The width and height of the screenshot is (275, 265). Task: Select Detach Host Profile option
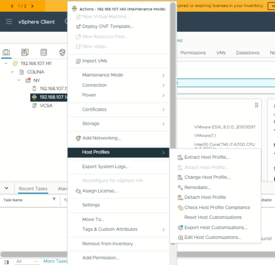pyautogui.click(x=205, y=197)
